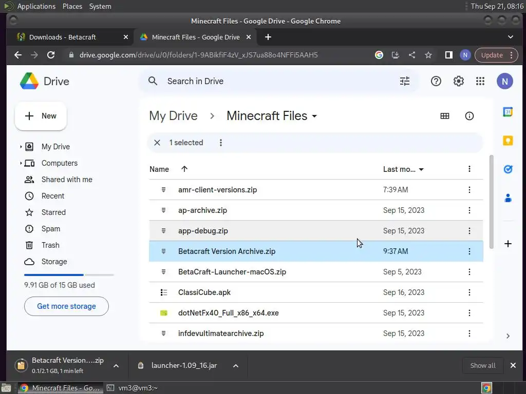
Task: Open the Drive settings gear
Action: pyautogui.click(x=458, y=81)
